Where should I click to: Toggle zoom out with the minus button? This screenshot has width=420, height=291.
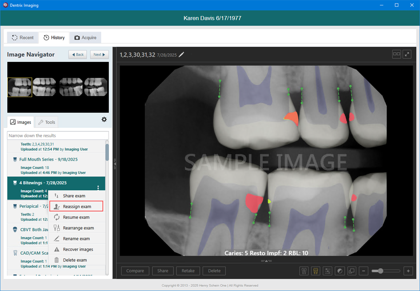coord(364,271)
